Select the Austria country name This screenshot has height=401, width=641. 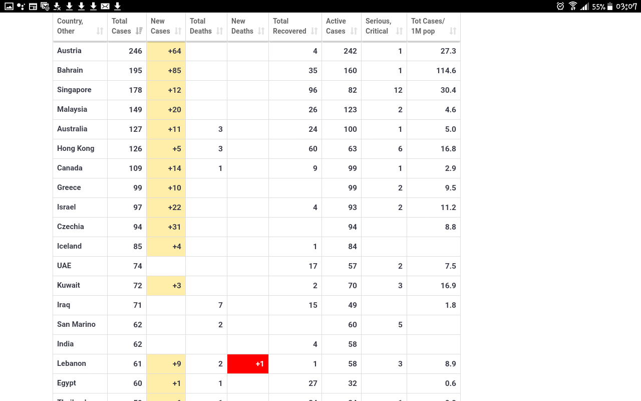point(69,51)
